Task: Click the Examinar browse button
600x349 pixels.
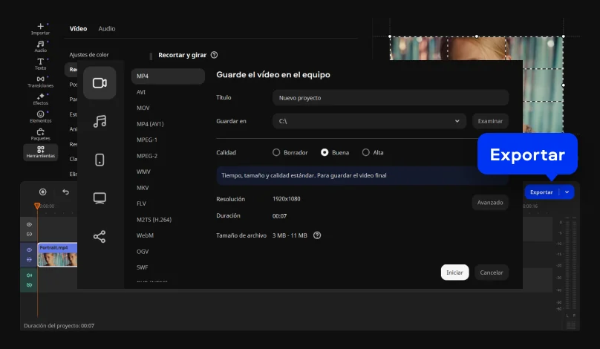Action: click(490, 121)
